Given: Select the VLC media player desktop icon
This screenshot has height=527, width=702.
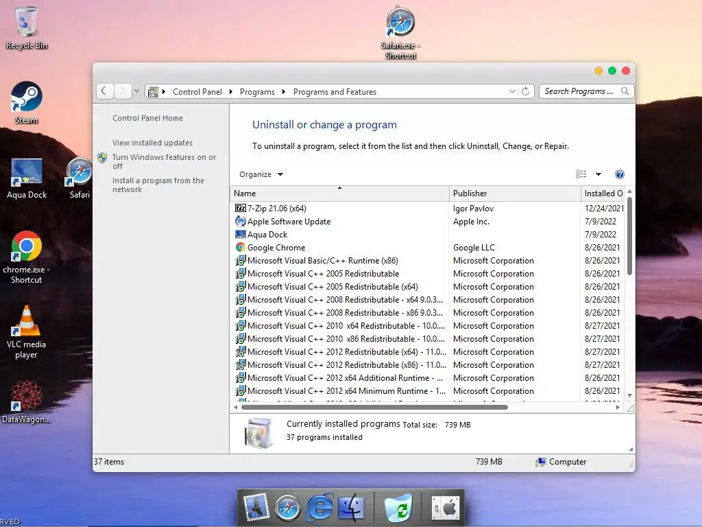Looking at the screenshot, I should pos(27,332).
